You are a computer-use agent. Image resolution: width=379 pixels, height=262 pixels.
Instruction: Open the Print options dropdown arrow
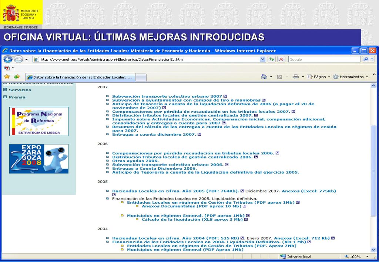click(x=303, y=77)
